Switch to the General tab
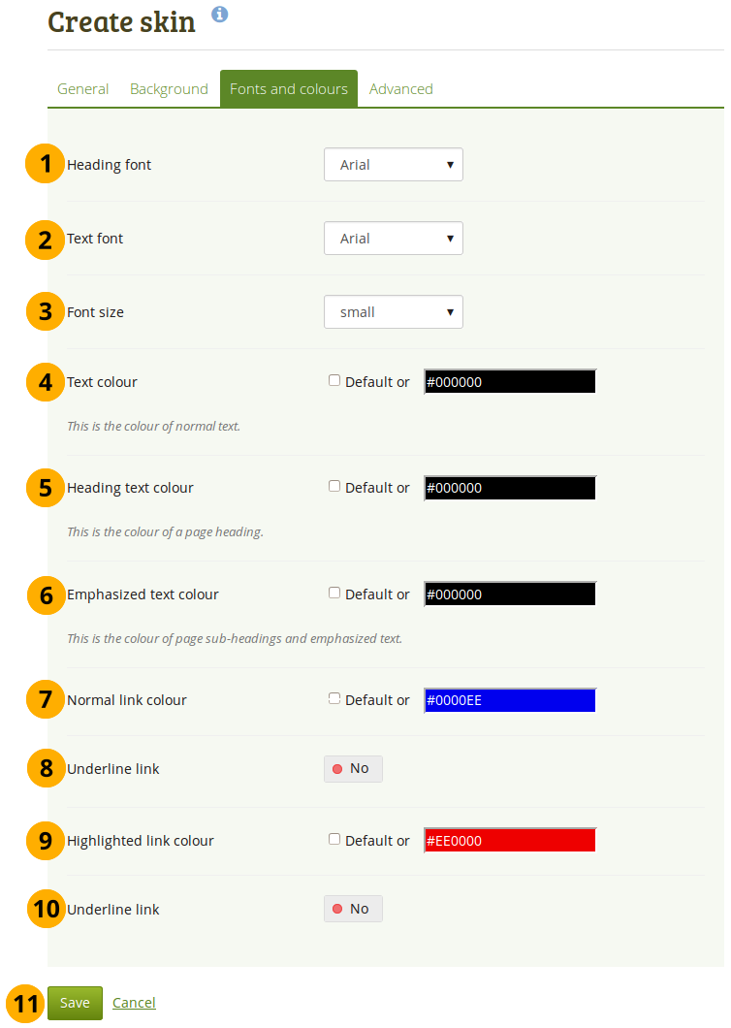Viewport: 731px width, 1028px height. point(83,89)
